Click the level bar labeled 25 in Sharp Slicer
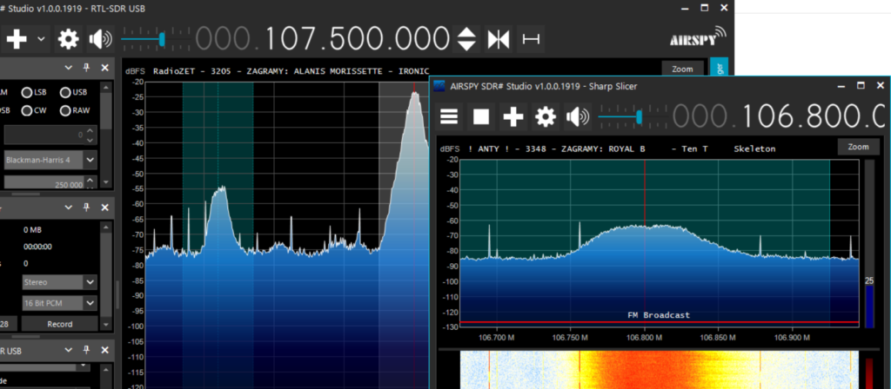The image size is (891, 389). tap(869, 244)
